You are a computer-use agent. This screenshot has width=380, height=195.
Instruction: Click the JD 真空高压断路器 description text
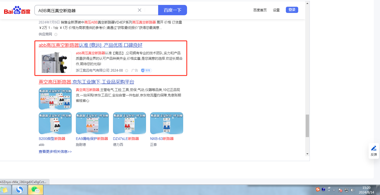coord(128,95)
